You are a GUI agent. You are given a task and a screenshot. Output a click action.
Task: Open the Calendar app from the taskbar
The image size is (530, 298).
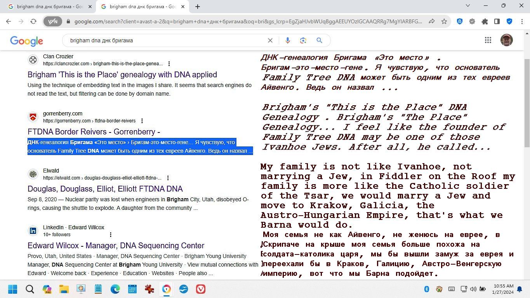tap(132, 289)
